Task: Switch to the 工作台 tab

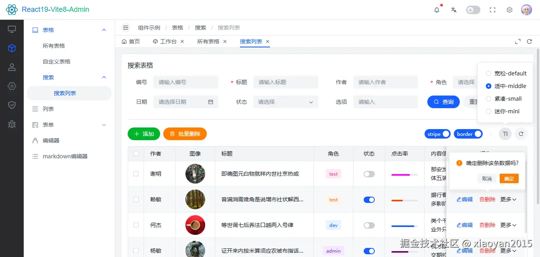Action: point(164,41)
